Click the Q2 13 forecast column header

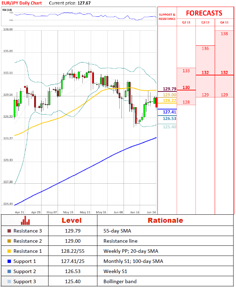186,22
